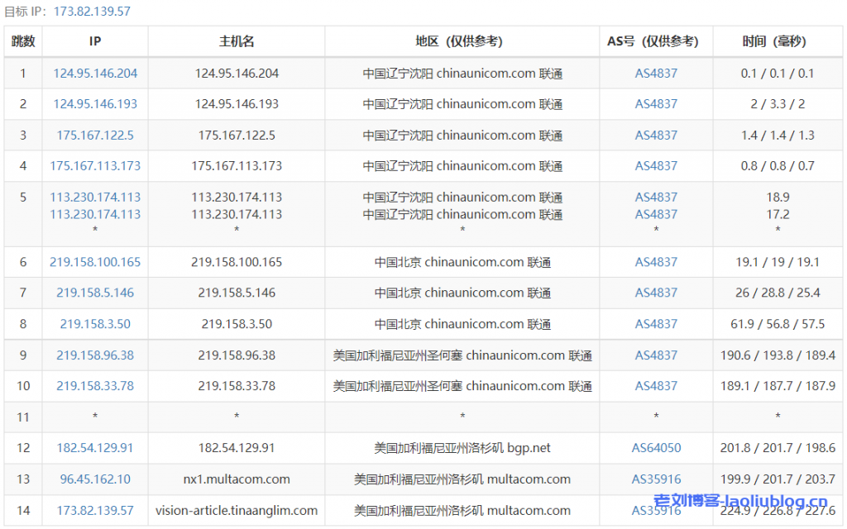This screenshot has width=847, height=529.
Task: Click IP link 219.158.5.146 in hop 7
Action: (94, 293)
